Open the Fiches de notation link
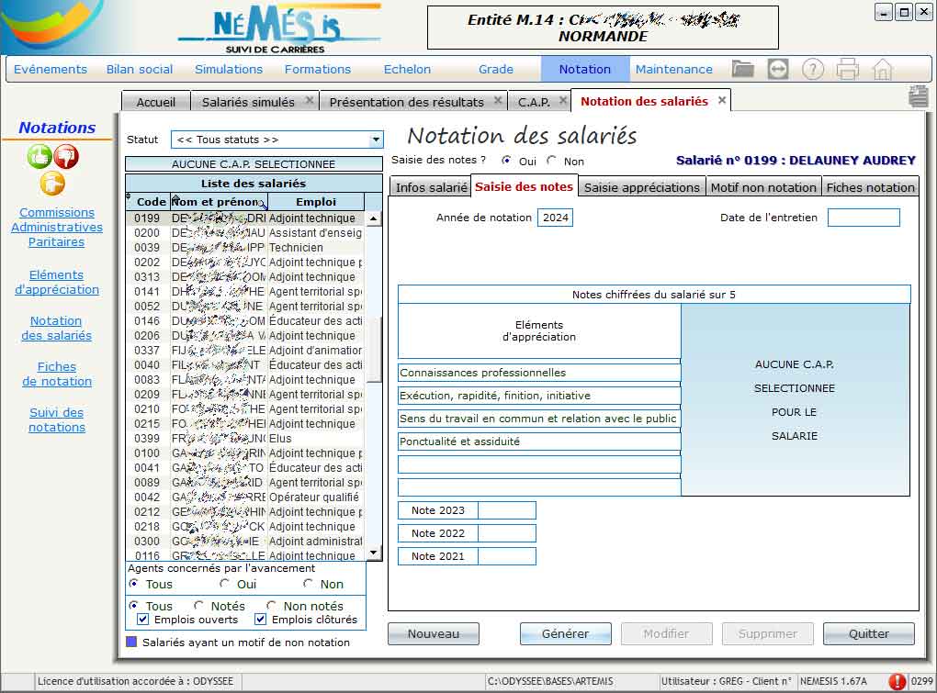Screen dimensions: 937x693 click(57, 374)
